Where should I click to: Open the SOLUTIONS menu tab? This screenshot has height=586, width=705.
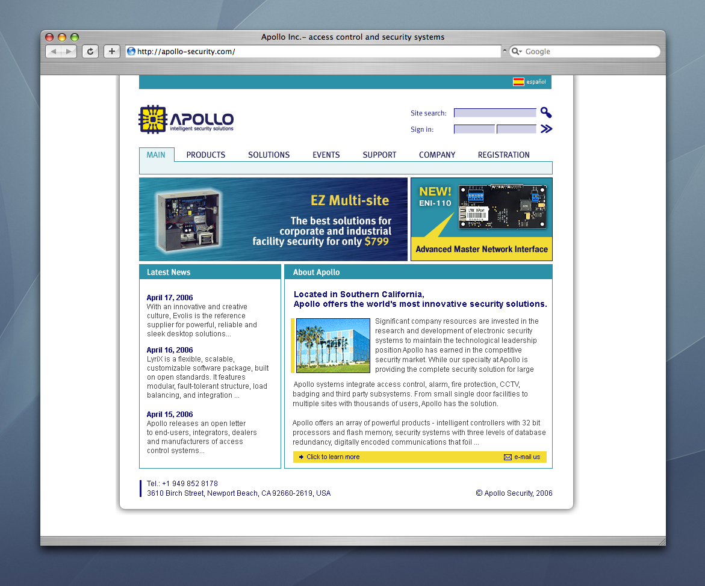[269, 155]
